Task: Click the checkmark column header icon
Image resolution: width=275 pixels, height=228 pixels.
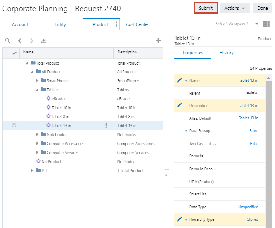Action: (x=14, y=53)
